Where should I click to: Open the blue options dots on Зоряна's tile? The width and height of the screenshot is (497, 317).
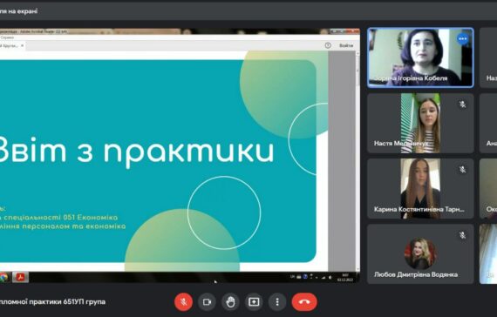pyautogui.click(x=463, y=38)
